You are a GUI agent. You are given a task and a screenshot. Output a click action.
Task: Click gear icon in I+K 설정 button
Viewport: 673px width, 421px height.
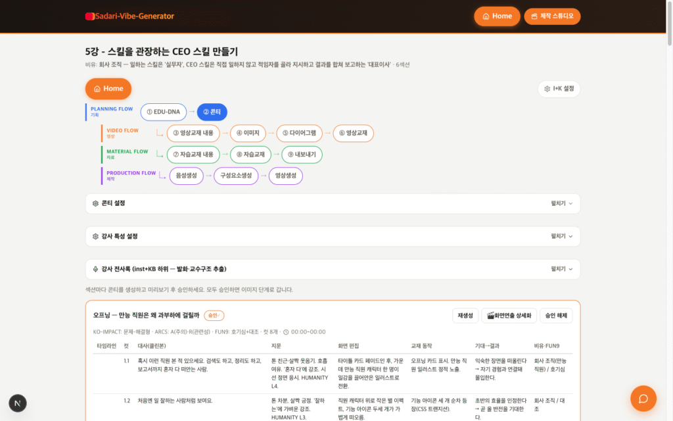[x=547, y=89]
